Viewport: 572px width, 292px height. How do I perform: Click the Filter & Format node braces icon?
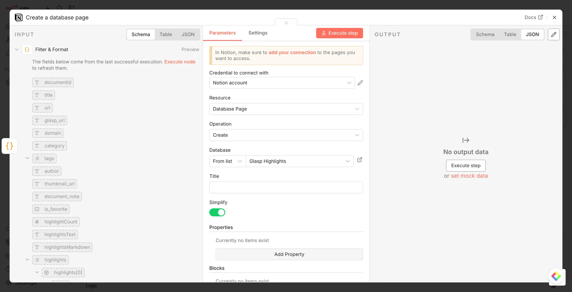pos(27,50)
